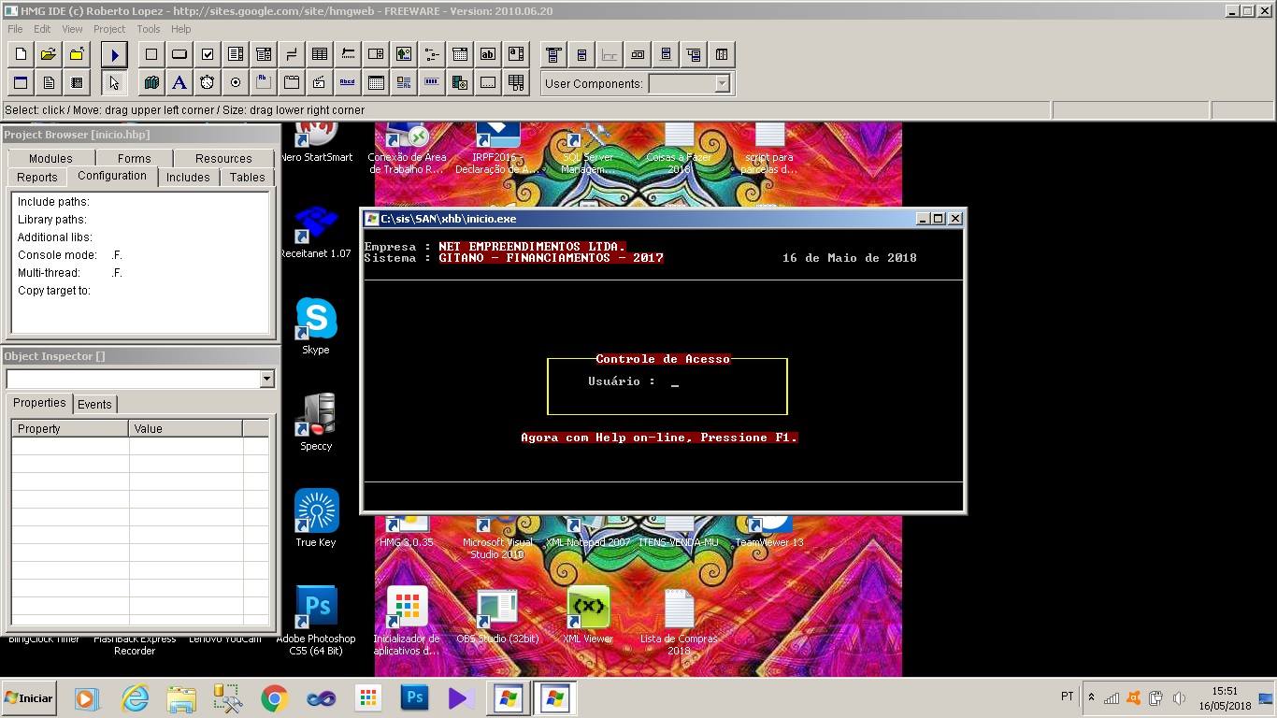Image resolution: width=1277 pixels, height=718 pixels.
Task: Open the True Key desktop shortcut
Action: tap(316, 519)
